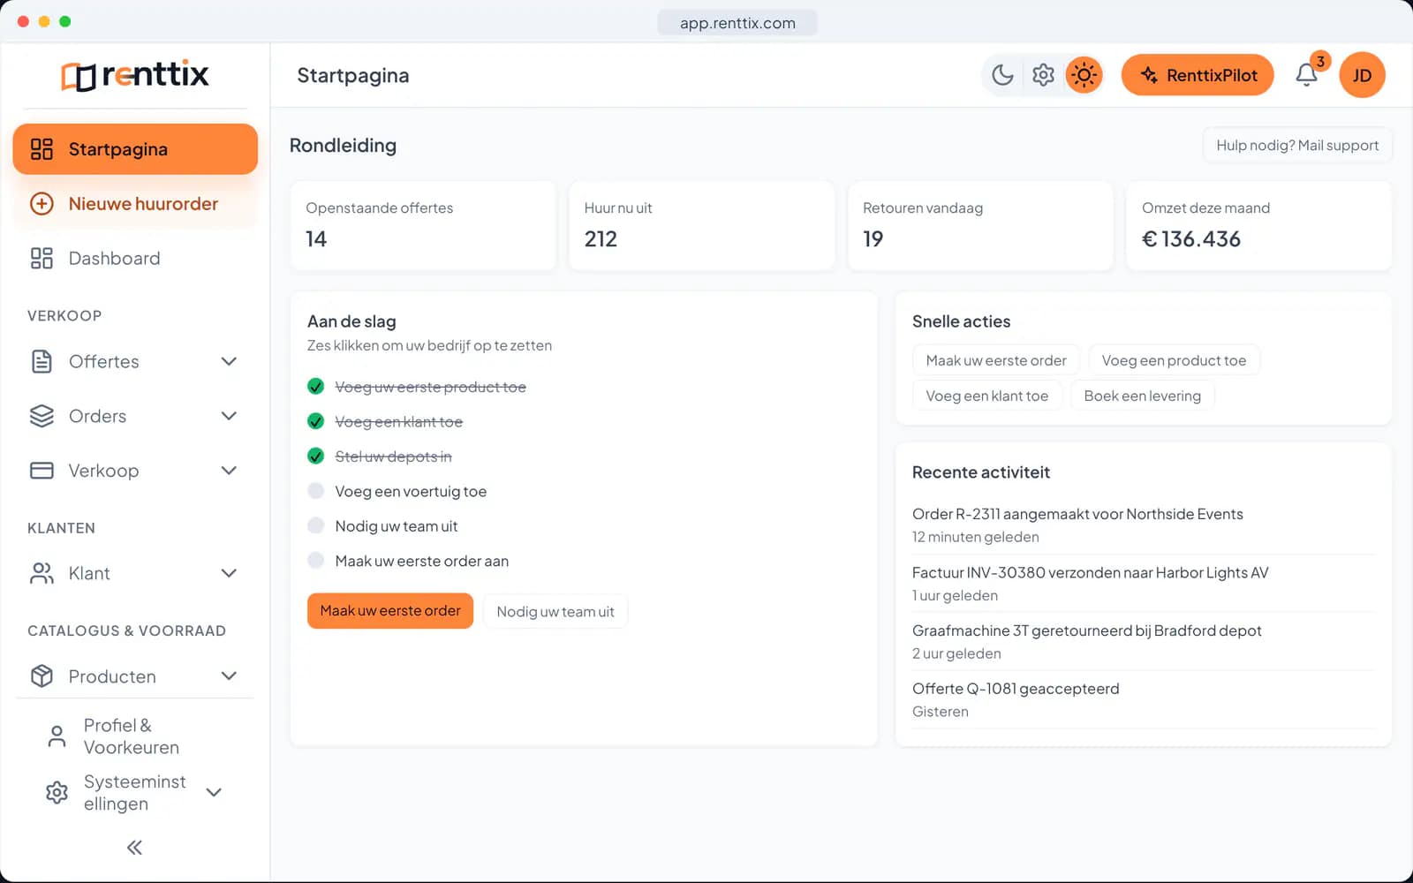Screen dimensions: 1413x883
Task: Click the renttix logo
Action: [x=135, y=75]
